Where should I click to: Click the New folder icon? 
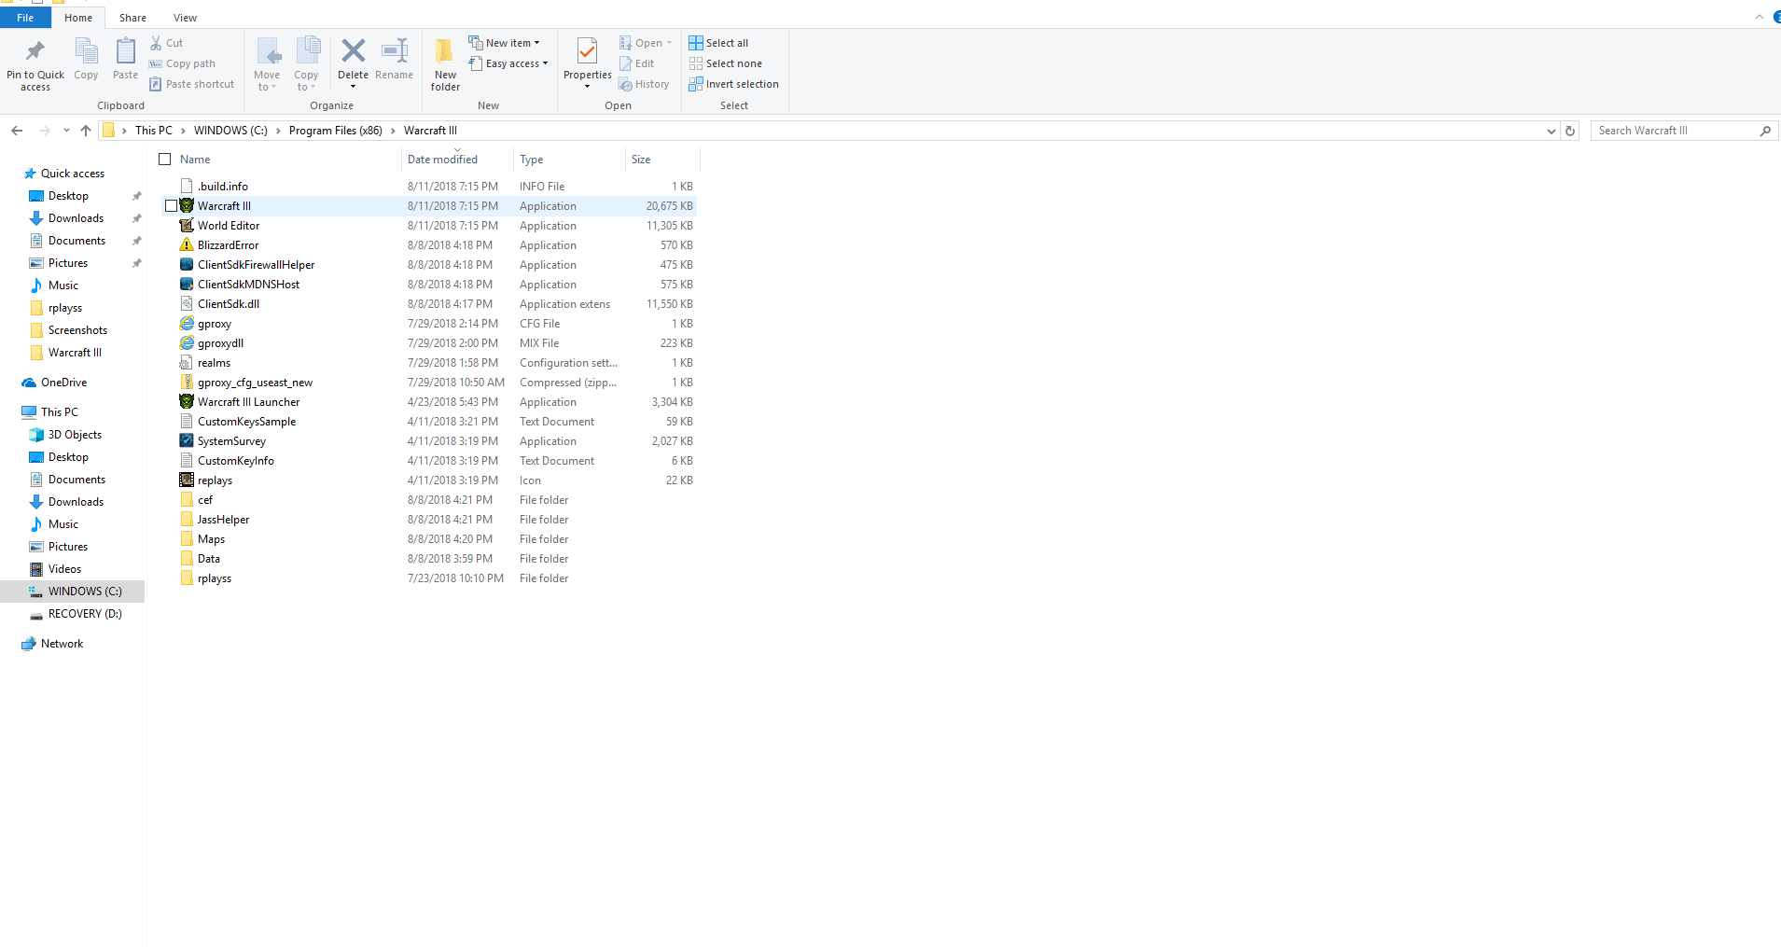click(x=445, y=50)
